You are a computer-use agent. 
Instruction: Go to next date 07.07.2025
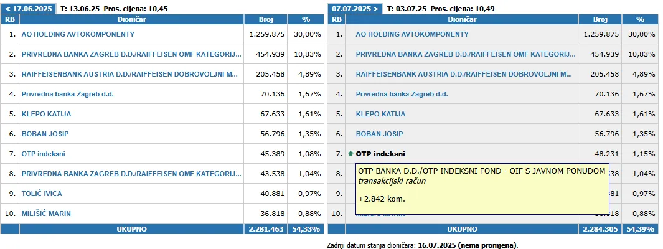(x=355, y=9)
